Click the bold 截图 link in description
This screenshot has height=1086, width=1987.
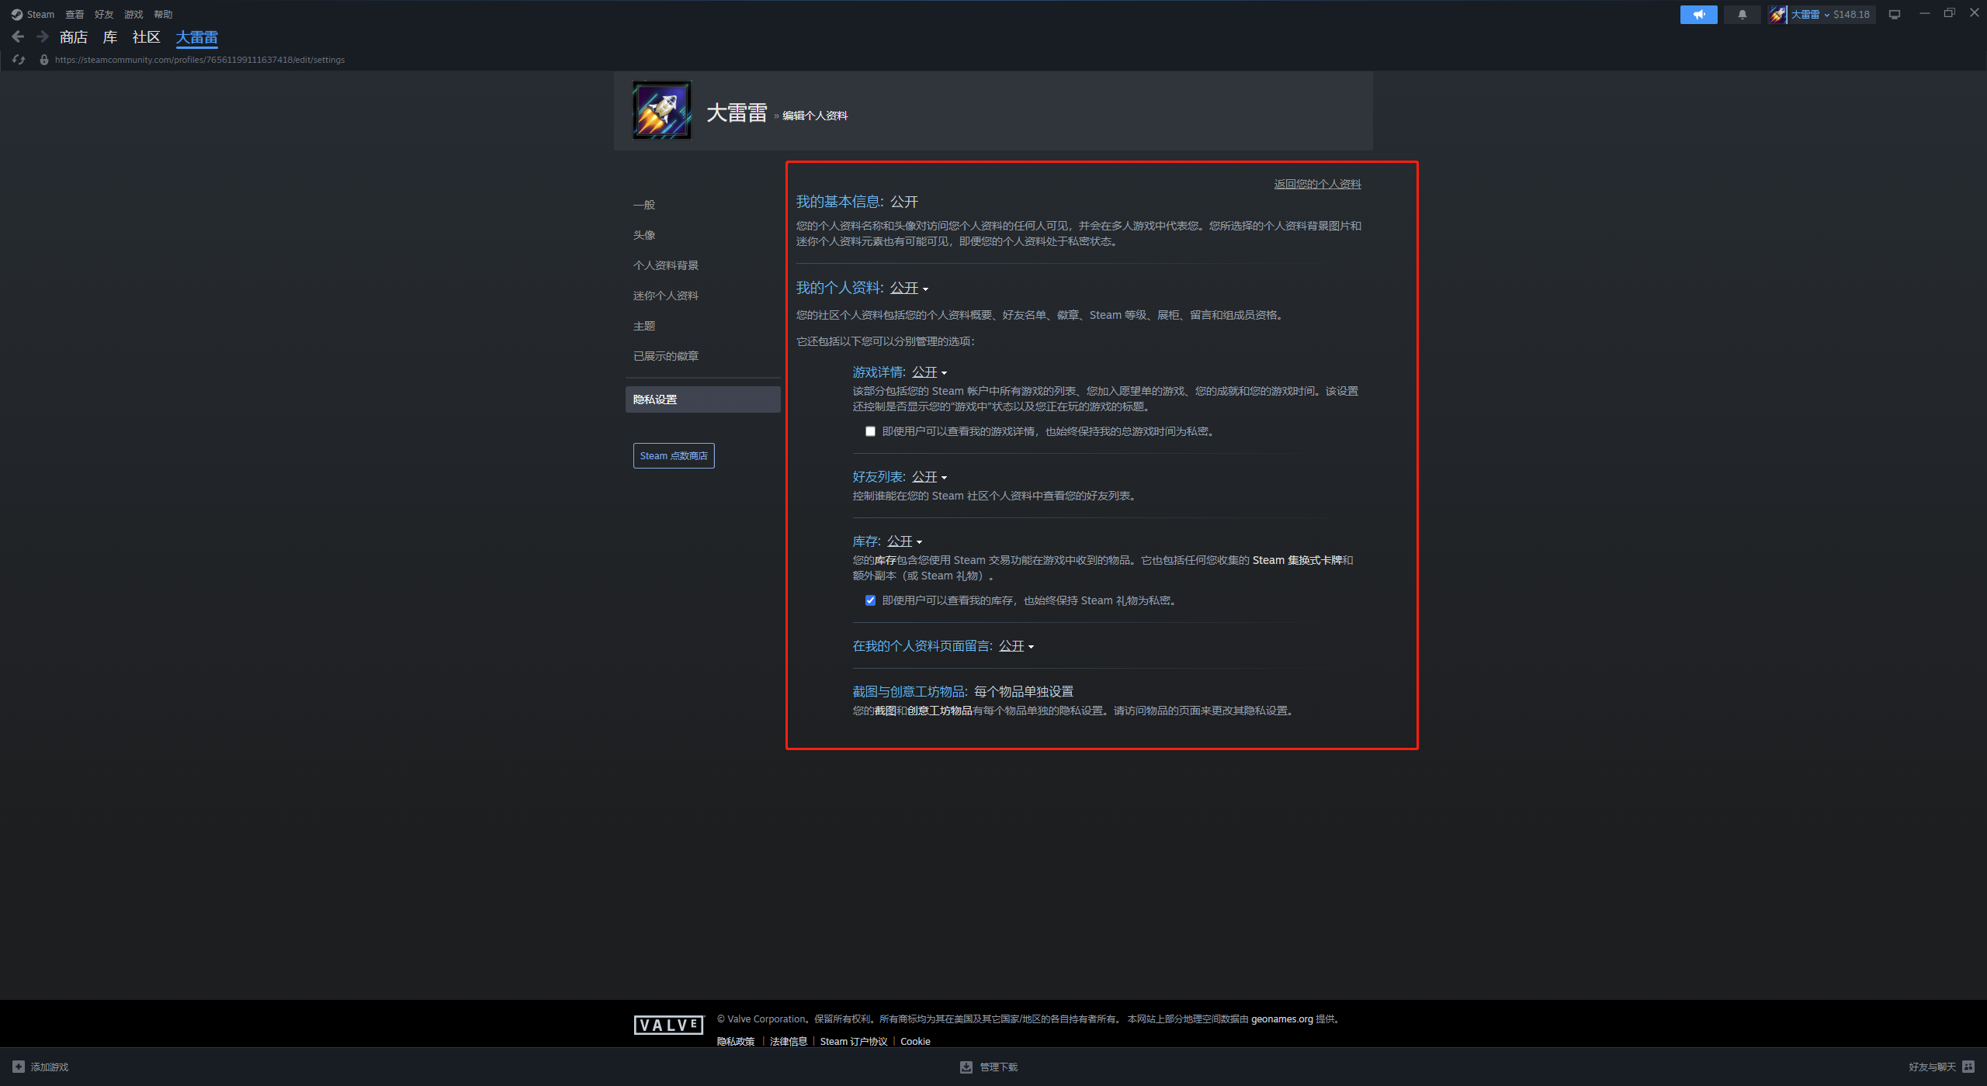(x=886, y=711)
